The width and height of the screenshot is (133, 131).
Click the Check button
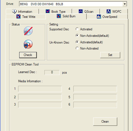pos(28,55)
